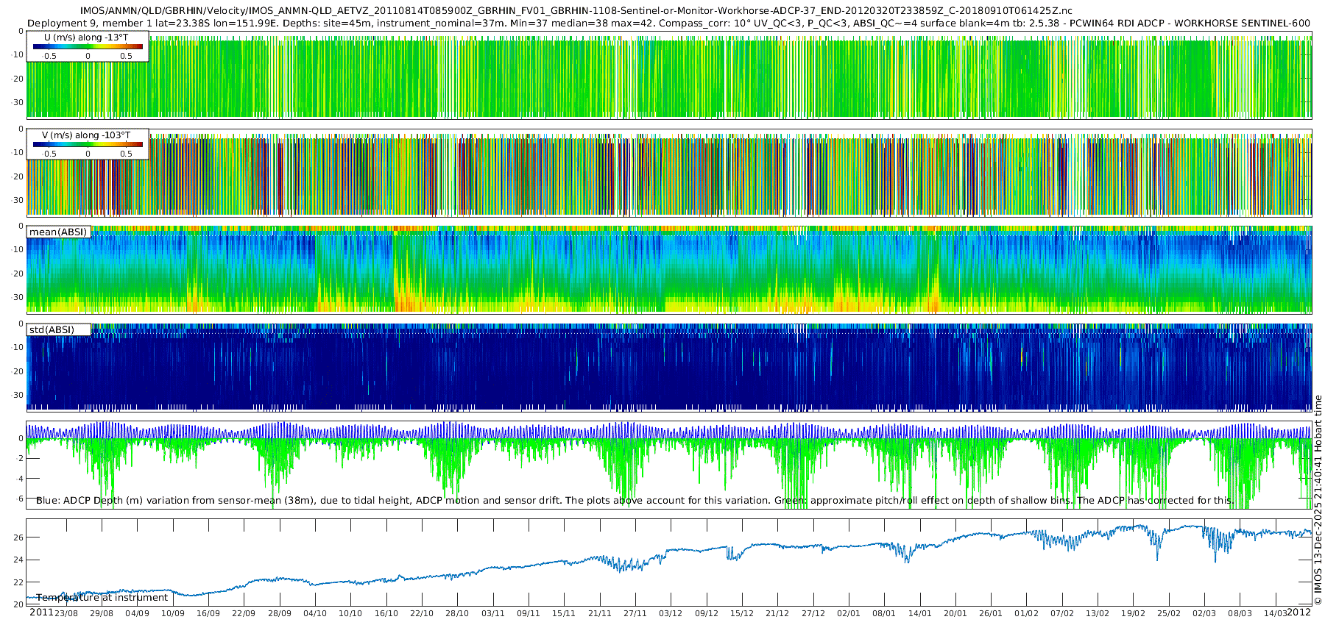Click the 23/08 date tick label

click(66, 613)
